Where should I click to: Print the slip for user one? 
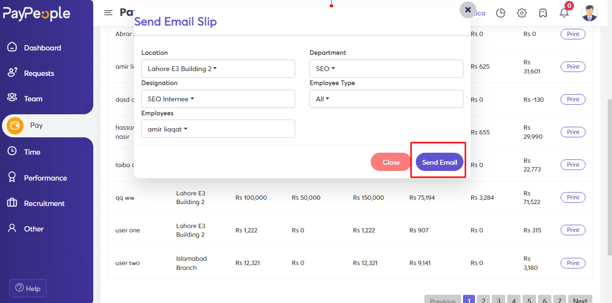tap(573, 230)
